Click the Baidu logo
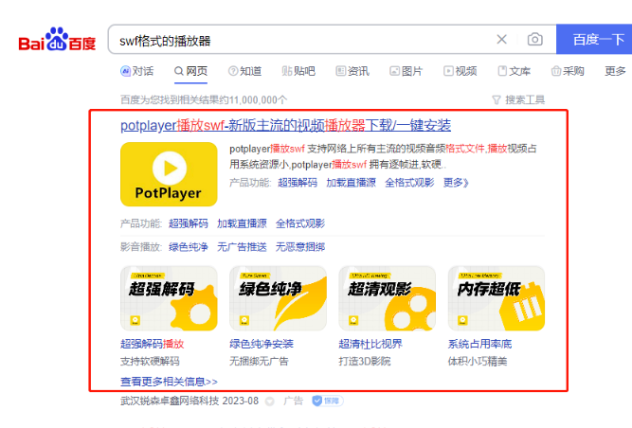This screenshot has width=632, height=428. pos(57,40)
